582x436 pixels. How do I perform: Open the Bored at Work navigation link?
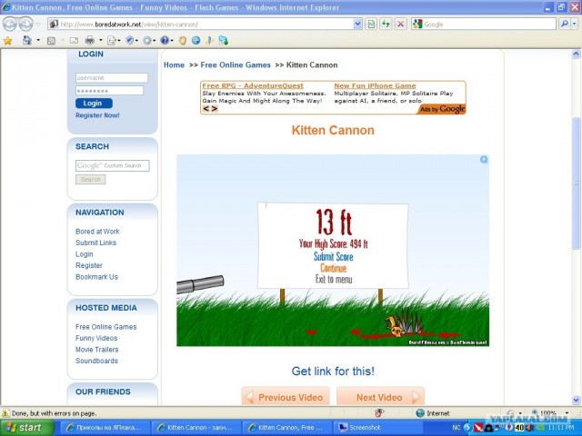click(97, 232)
